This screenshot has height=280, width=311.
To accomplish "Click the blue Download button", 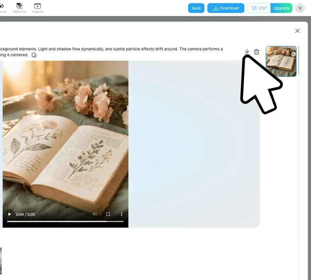I will [226, 8].
